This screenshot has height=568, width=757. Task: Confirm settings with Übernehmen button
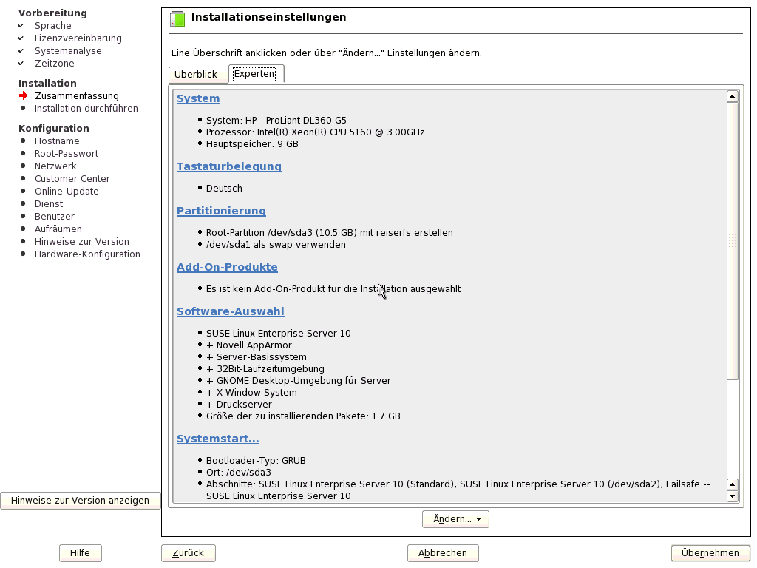coord(710,553)
